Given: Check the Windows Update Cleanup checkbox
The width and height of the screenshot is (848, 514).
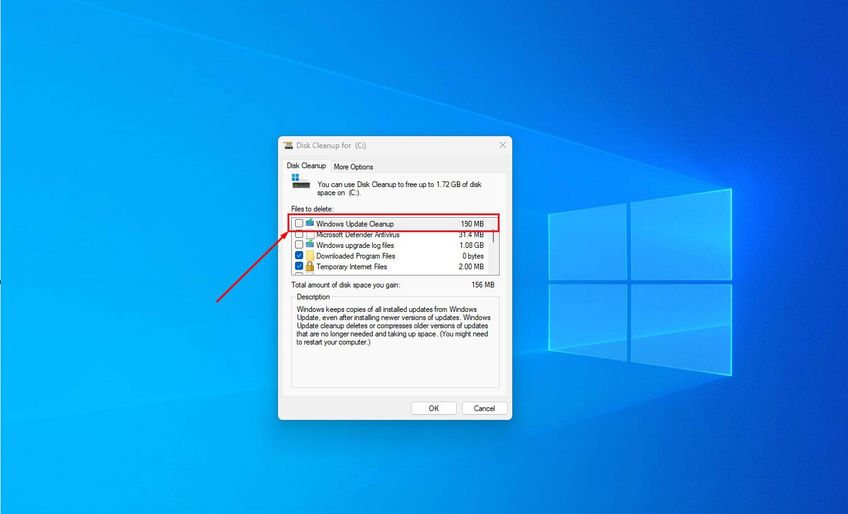Looking at the screenshot, I should point(299,223).
